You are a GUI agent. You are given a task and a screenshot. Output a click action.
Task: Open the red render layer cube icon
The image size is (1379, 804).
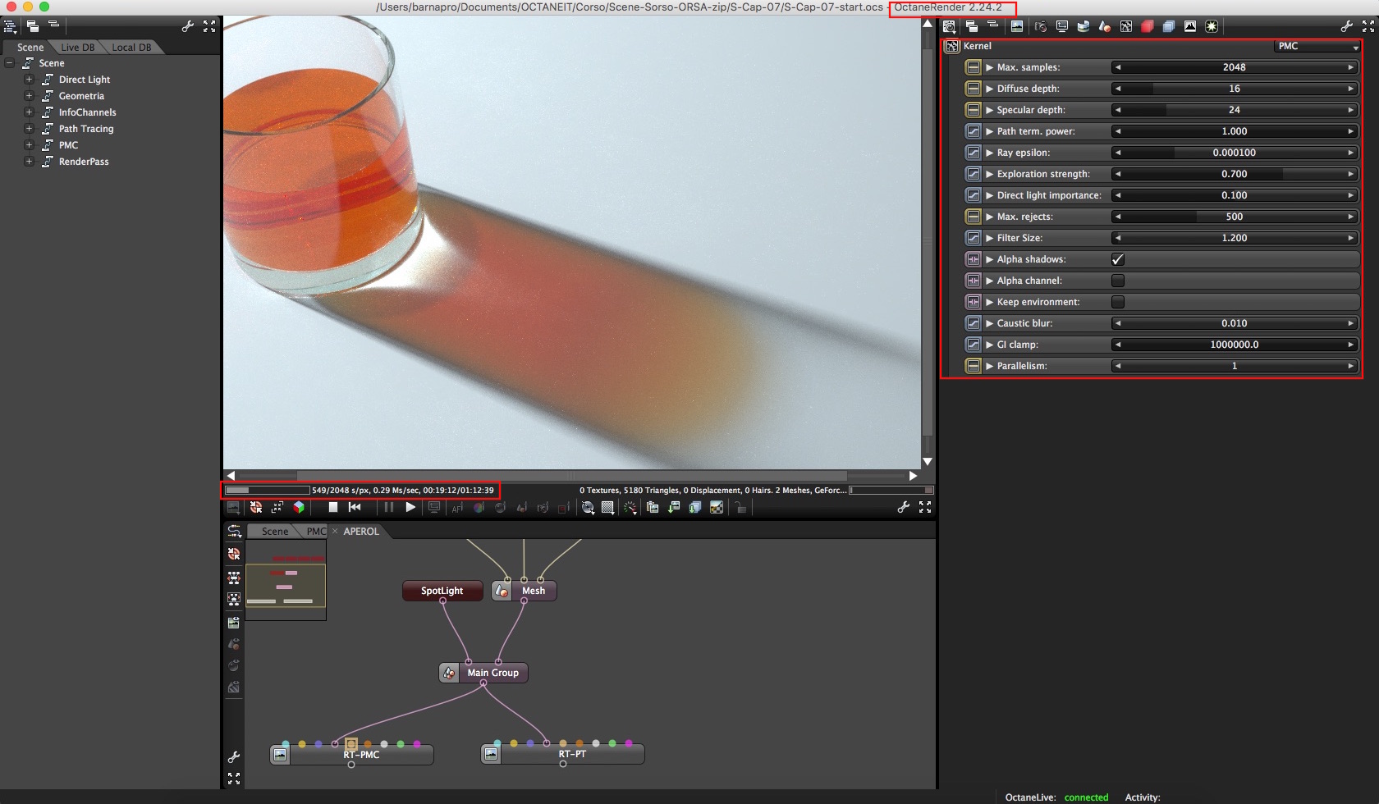[1147, 26]
